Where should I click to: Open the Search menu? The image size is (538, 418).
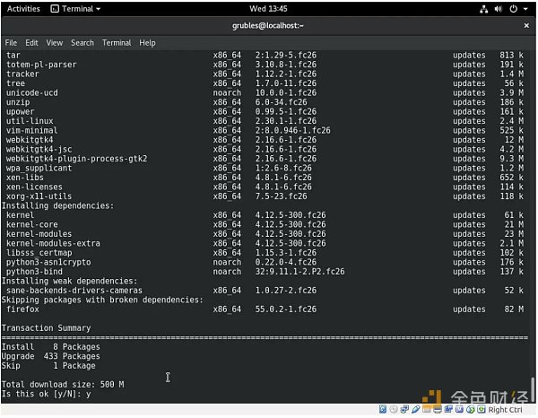(x=82, y=42)
